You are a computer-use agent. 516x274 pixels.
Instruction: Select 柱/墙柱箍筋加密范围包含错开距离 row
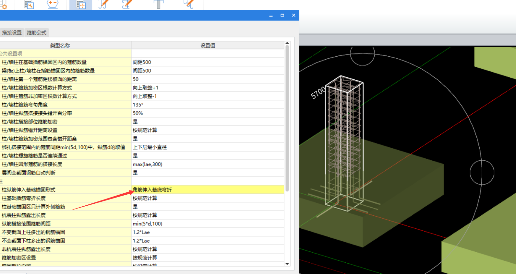[x=66, y=139]
